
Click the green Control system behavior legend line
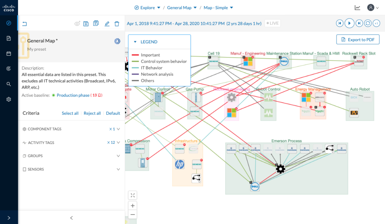(x=135, y=61)
